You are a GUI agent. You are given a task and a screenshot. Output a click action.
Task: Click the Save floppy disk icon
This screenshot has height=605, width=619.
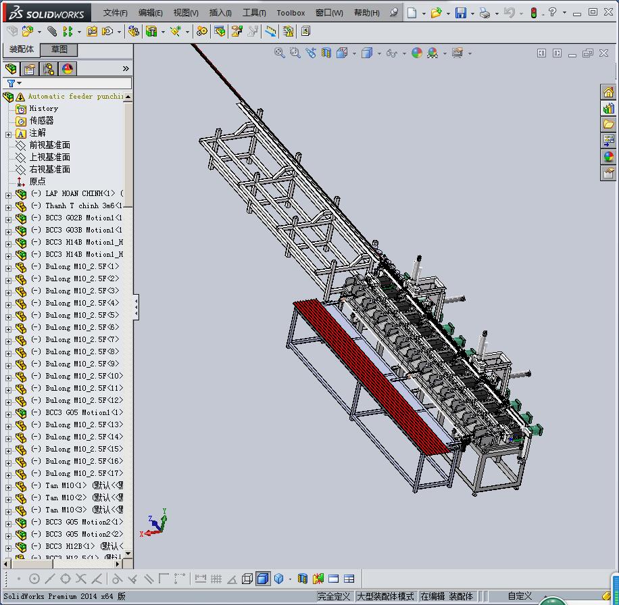click(x=460, y=13)
